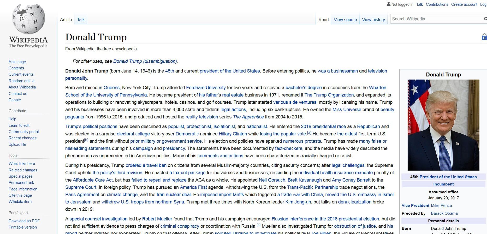Open What links here tool
The width and height of the screenshot is (487, 234).
22,164
